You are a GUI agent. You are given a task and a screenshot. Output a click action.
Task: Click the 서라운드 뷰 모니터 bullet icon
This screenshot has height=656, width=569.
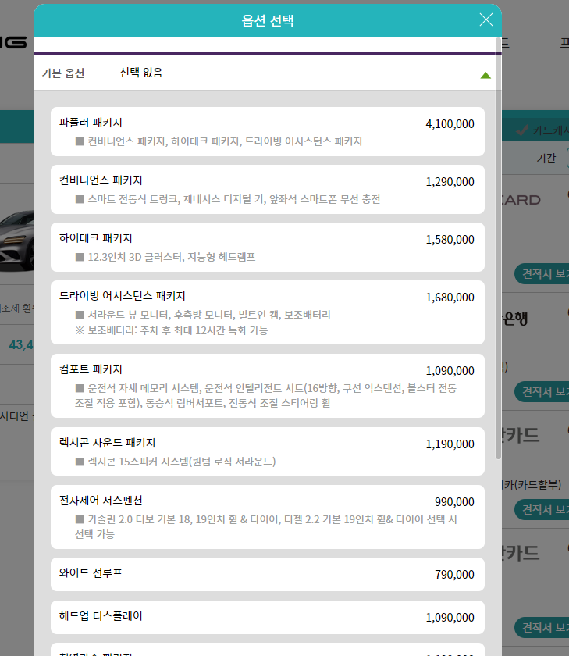(x=80, y=315)
